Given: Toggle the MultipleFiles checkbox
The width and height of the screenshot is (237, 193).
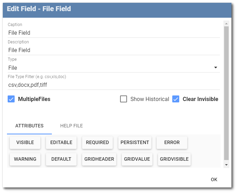Looking at the screenshot, I should 11,99.
